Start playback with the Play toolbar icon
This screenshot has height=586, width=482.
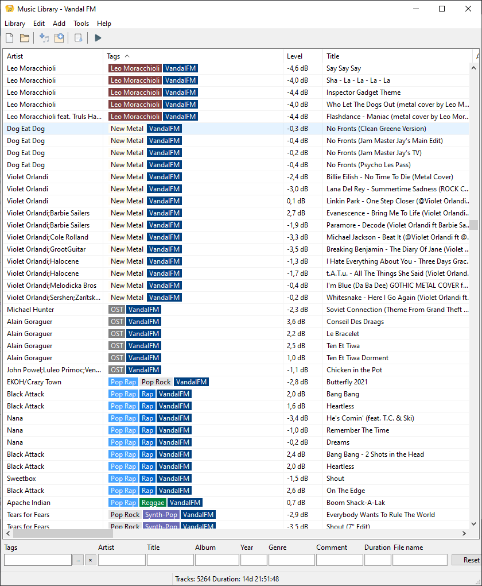point(98,38)
